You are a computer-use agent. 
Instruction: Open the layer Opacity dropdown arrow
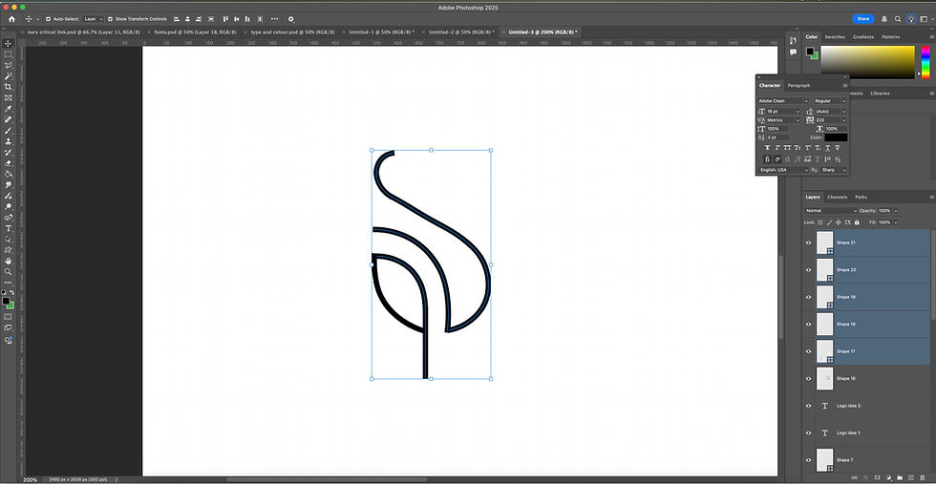(x=895, y=211)
